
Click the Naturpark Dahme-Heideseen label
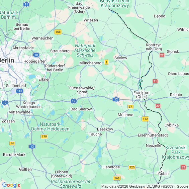click(50, 126)
